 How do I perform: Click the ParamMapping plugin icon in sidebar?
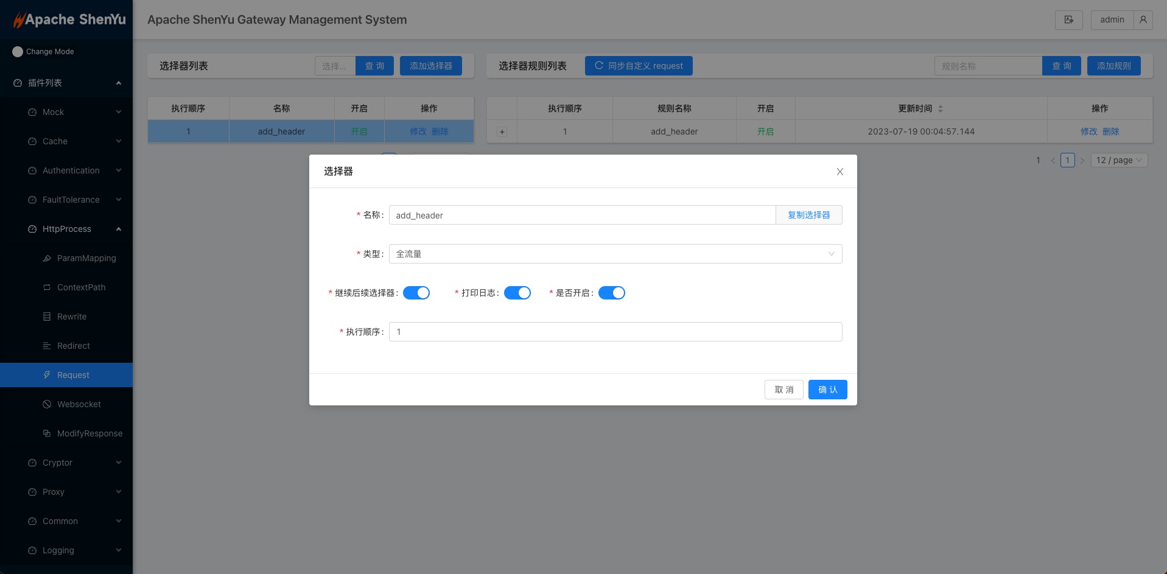47,258
